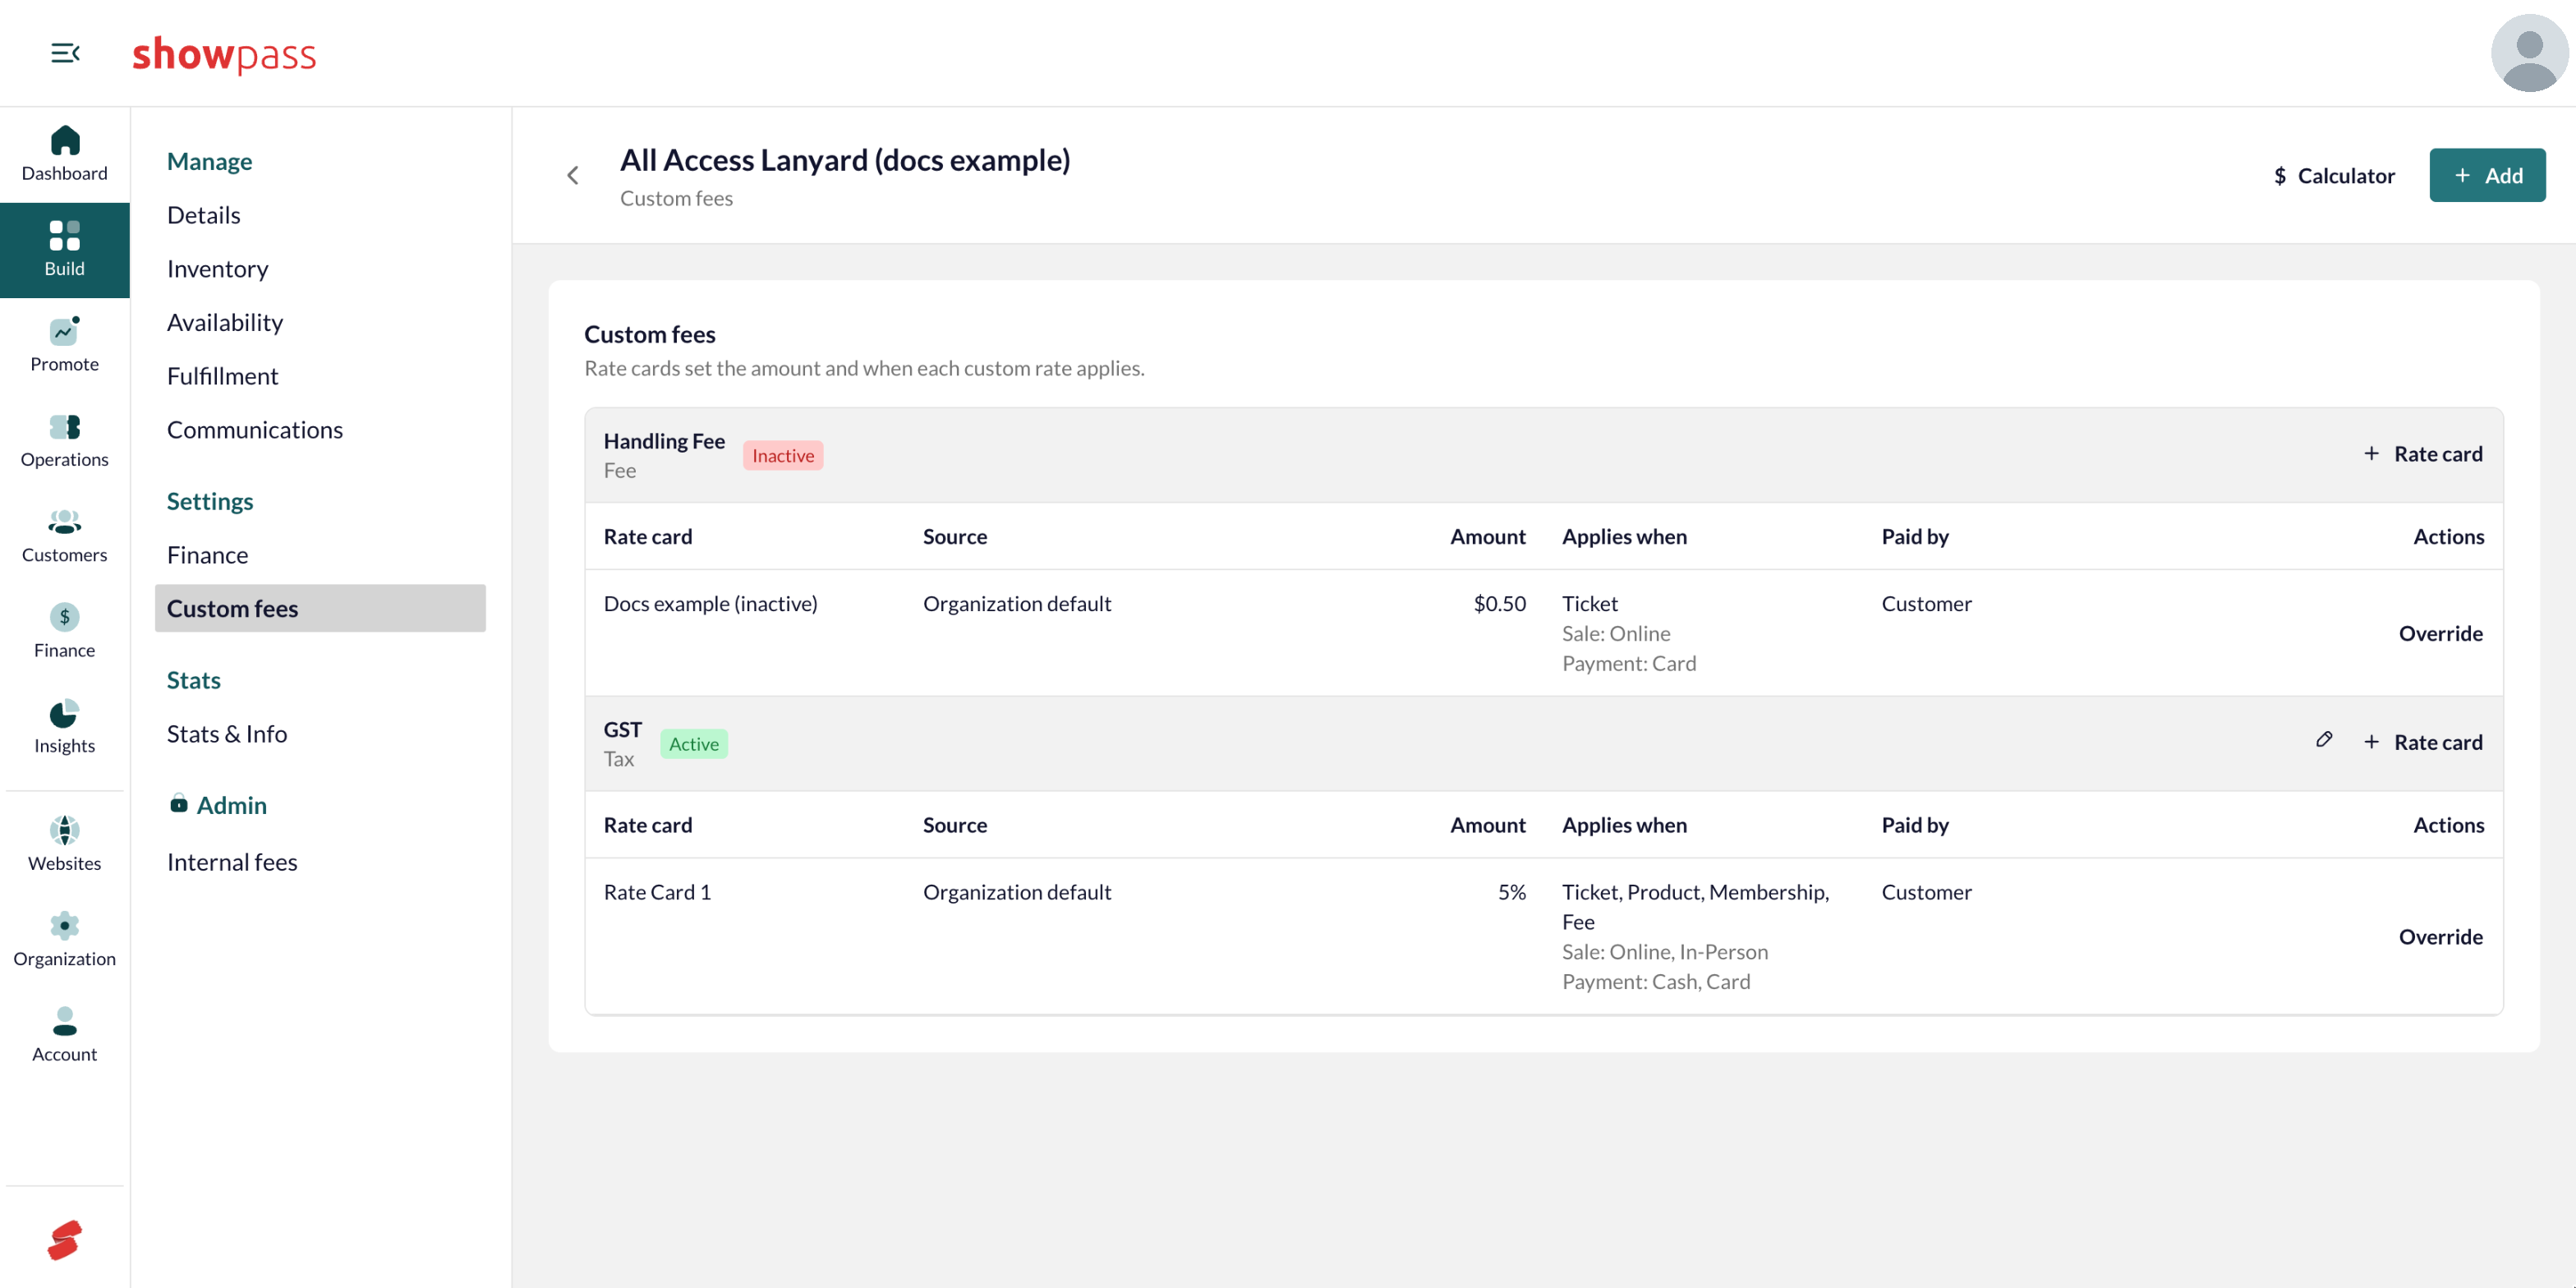
Task: Open the Fulfillment menu item
Action: pos(222,376)
